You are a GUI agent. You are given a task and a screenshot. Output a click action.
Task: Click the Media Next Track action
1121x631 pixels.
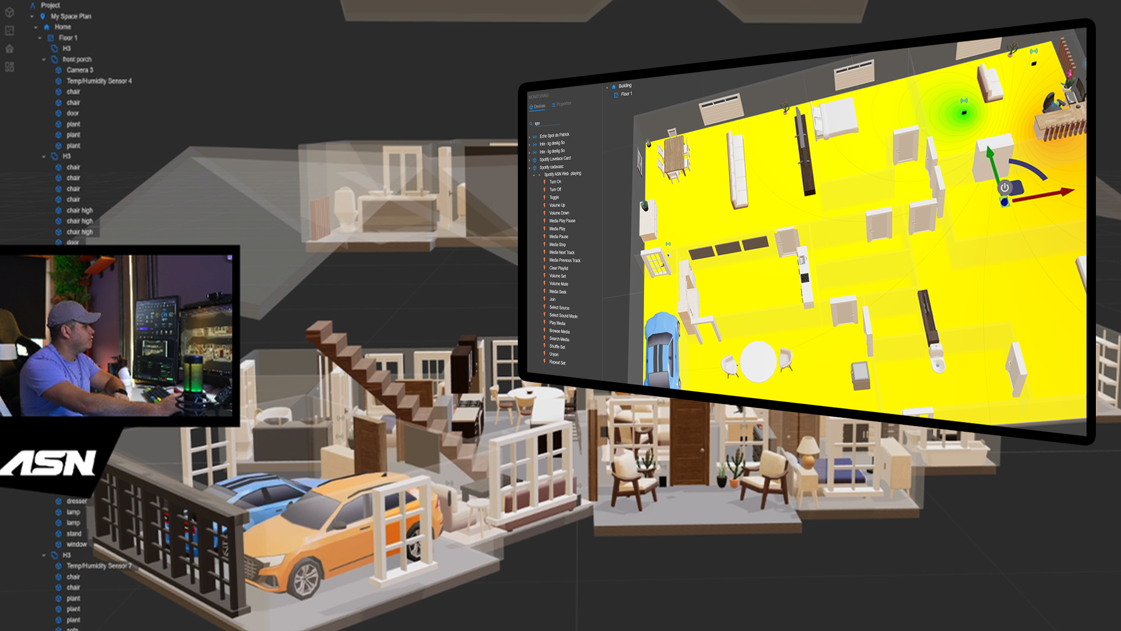[561, 252]
